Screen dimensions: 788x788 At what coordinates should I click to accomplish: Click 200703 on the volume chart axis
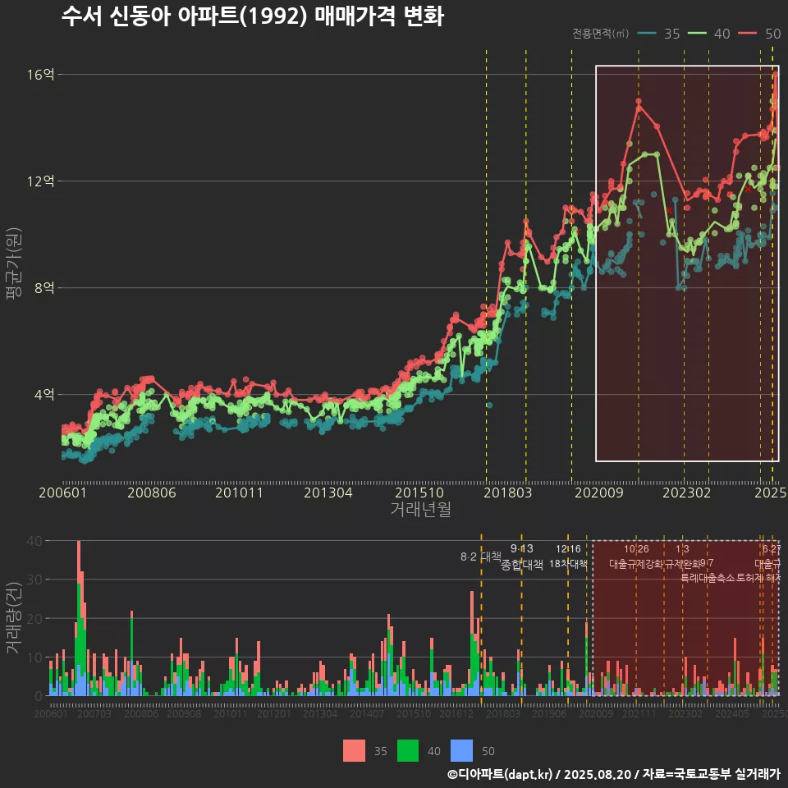pos(94,713)
